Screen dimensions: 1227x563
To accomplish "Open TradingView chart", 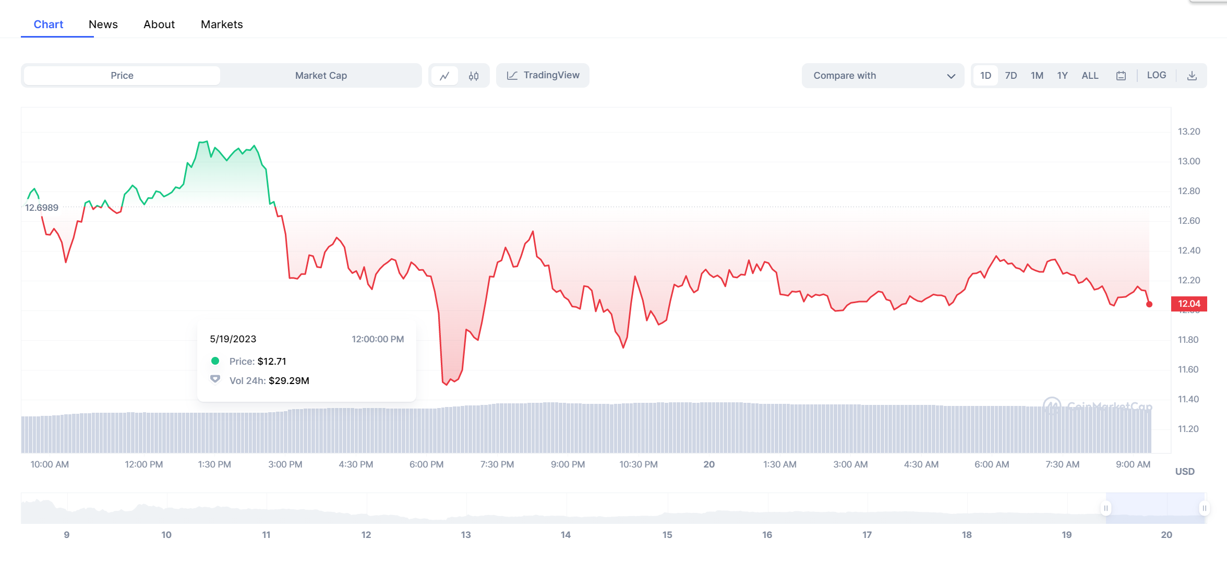I will pos(543,76).
